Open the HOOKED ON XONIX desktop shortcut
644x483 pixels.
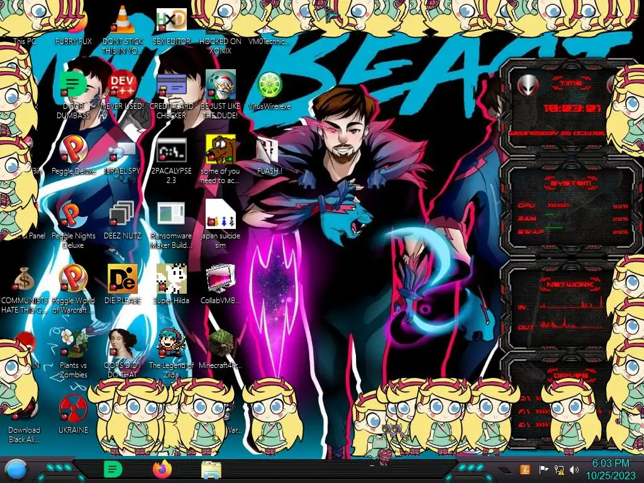pos(220,45)
